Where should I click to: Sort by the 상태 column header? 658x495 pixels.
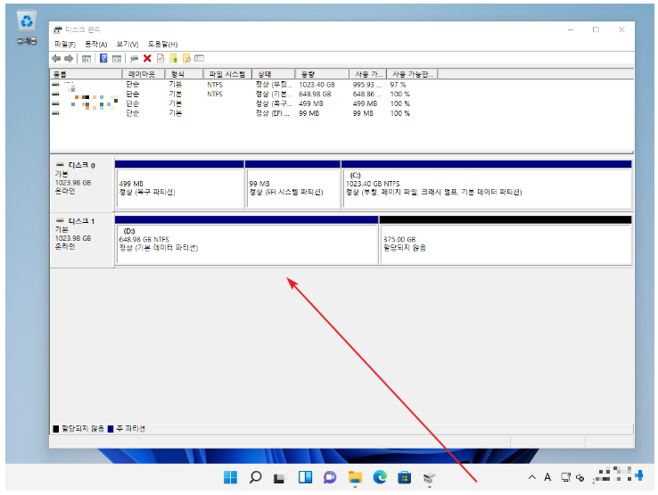[273, 74]
